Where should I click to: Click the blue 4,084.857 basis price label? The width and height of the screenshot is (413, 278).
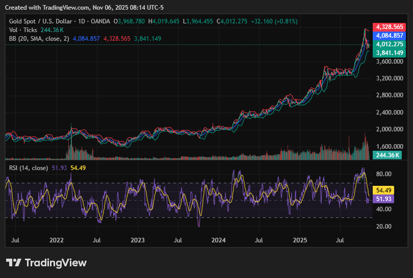pos(390,36)
